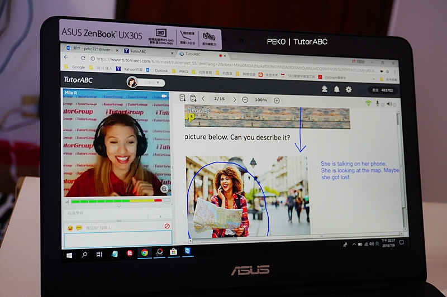The width and height of the screenshot is (447, 297).
Task: Toggle the speaker volume icon above the slide
Action: coord(389,104)
